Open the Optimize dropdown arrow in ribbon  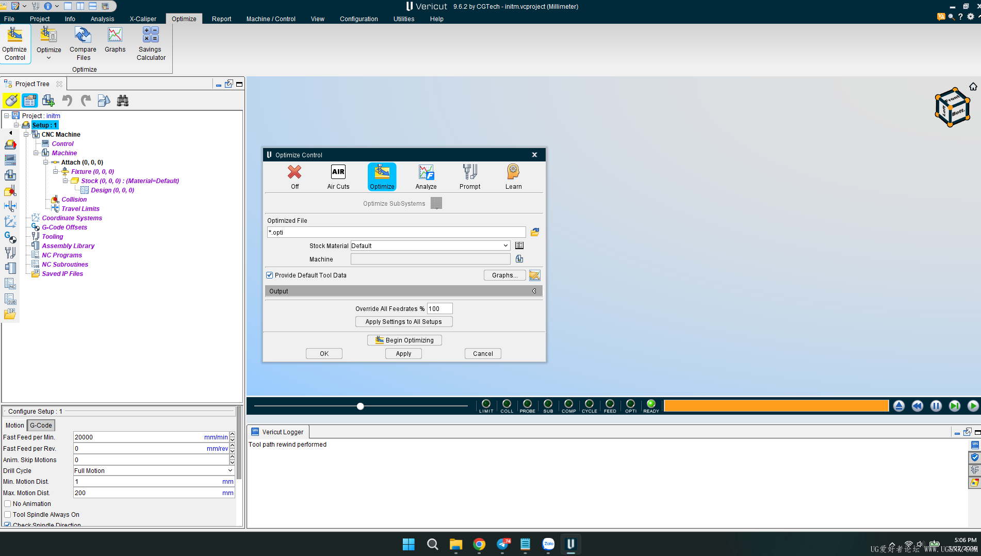coord(49,58)
